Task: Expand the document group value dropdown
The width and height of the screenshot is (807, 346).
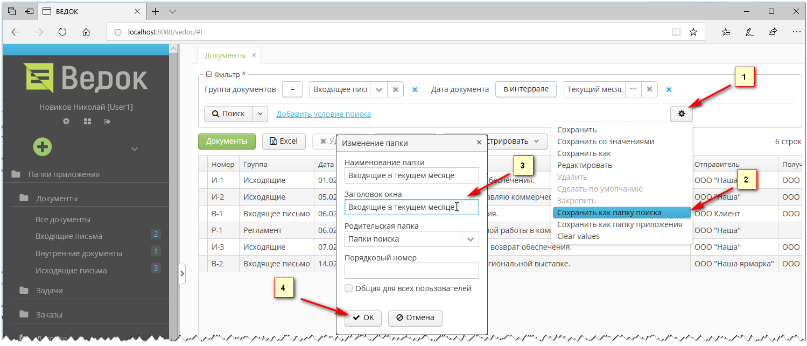Action: click(x=380, y=89)
